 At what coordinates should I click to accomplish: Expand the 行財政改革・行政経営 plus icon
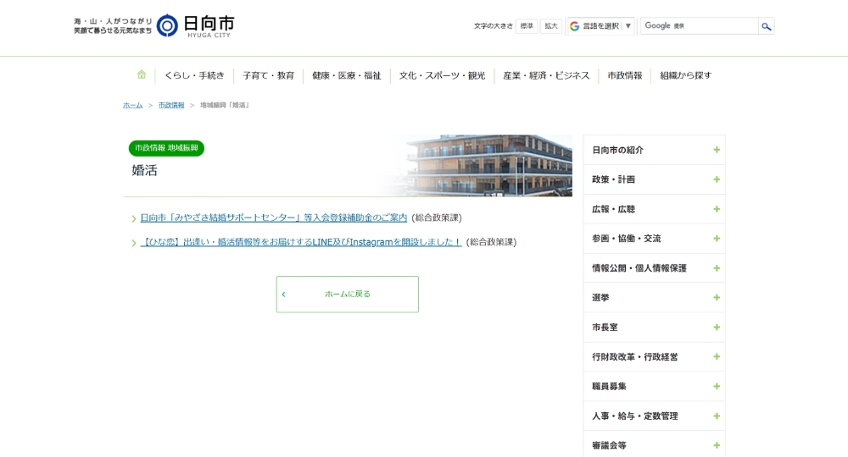[716, 356]
